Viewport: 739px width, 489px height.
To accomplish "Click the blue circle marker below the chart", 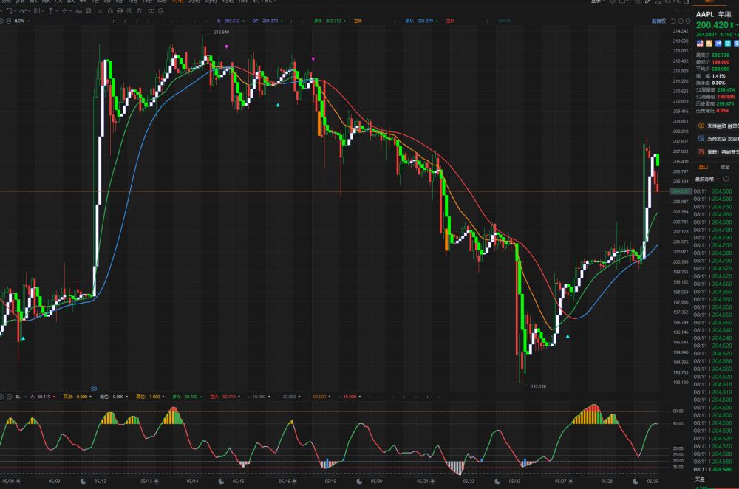I will [x=94, y=388].
